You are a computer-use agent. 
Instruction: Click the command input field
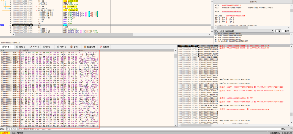[143, 129]
